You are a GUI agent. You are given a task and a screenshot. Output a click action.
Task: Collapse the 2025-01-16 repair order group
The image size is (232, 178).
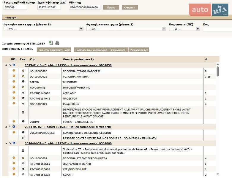click(6, 65)
